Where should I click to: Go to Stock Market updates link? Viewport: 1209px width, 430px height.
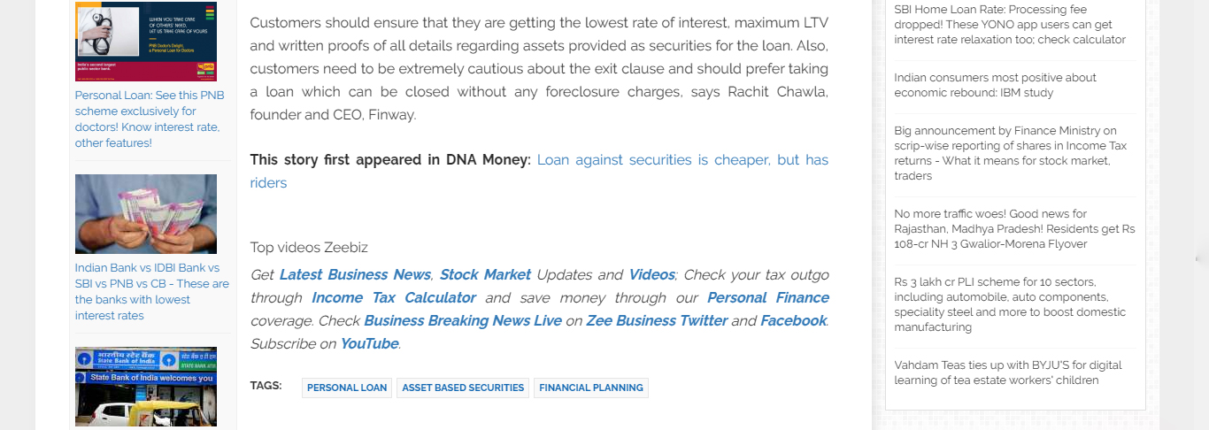(485, 275)
